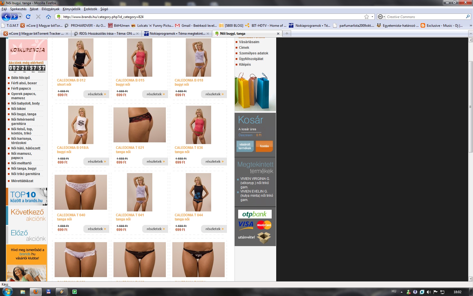The width and height of the screenshot is (473, 296).
Task: Open the 5800 BLOG bookmark
Action: tap(231, 25)
